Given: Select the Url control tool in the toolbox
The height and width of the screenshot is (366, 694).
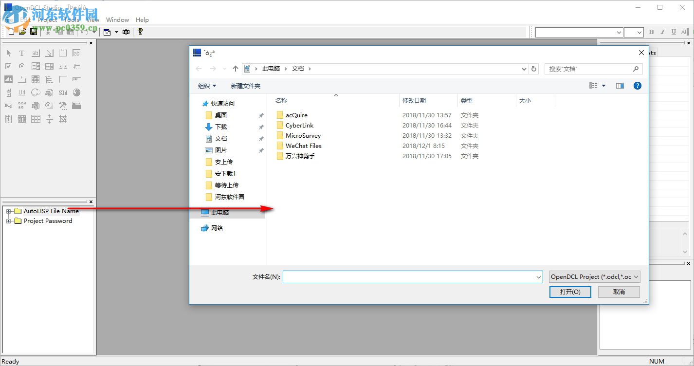Looking at the screenshot, I should click(x=22, y=92).
